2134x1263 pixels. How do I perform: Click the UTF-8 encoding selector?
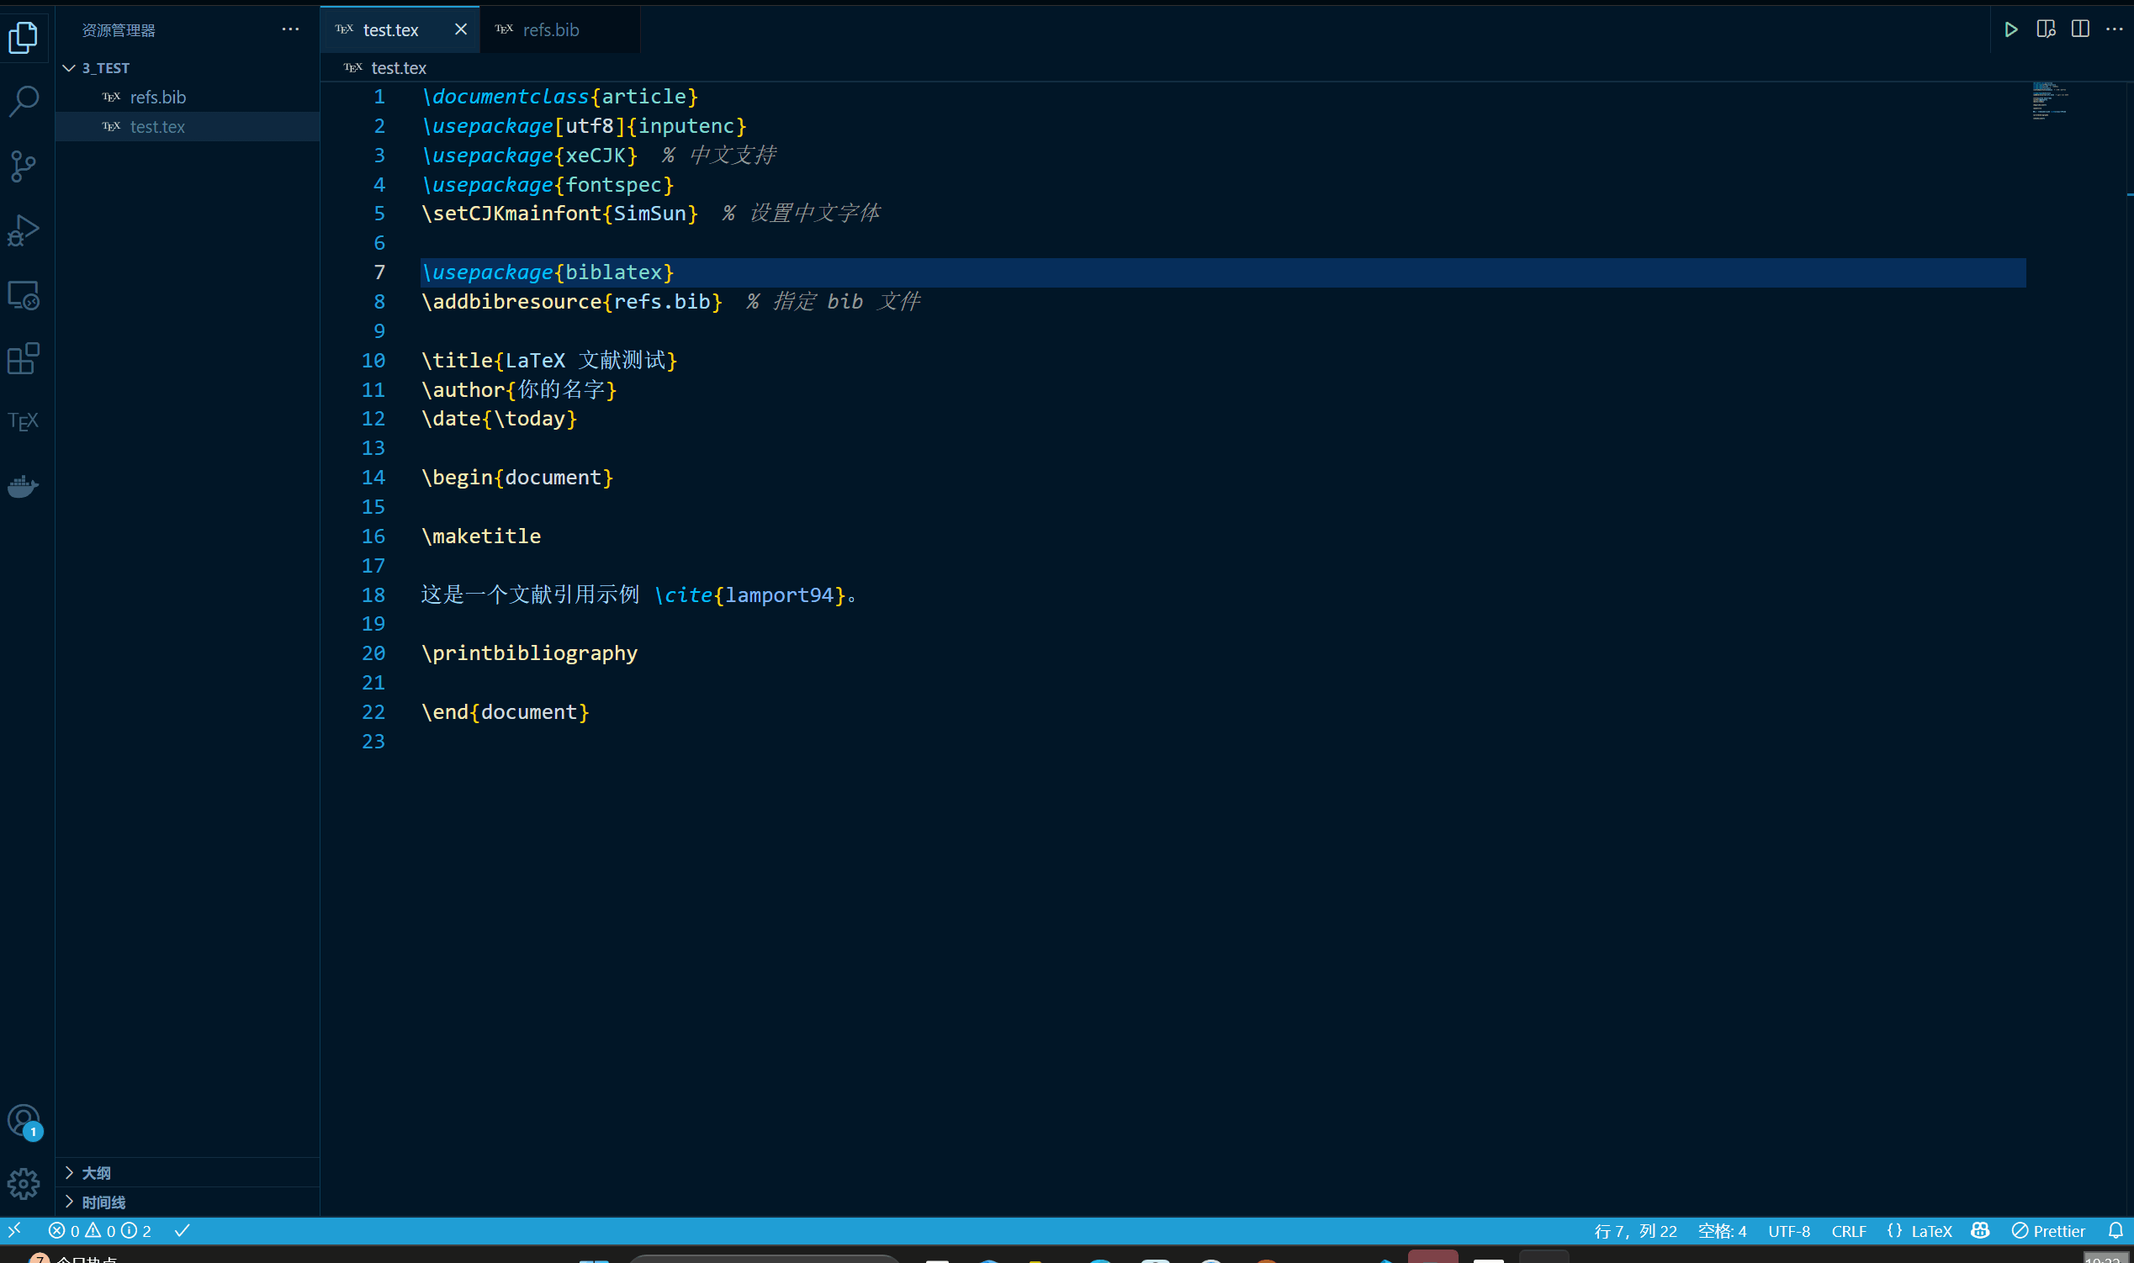tap(1788, 1231)
